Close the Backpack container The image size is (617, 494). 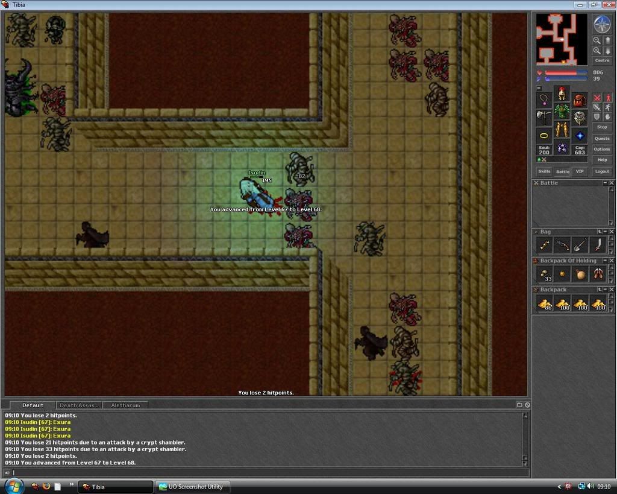tap(611, 290)
